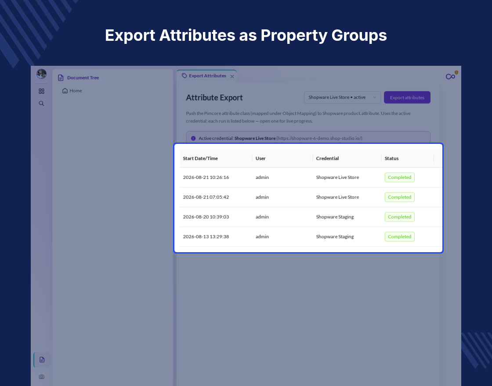Click the Home house icon in tree
Viewport: 492px width, 386px height.
click(x=65, y=91)
